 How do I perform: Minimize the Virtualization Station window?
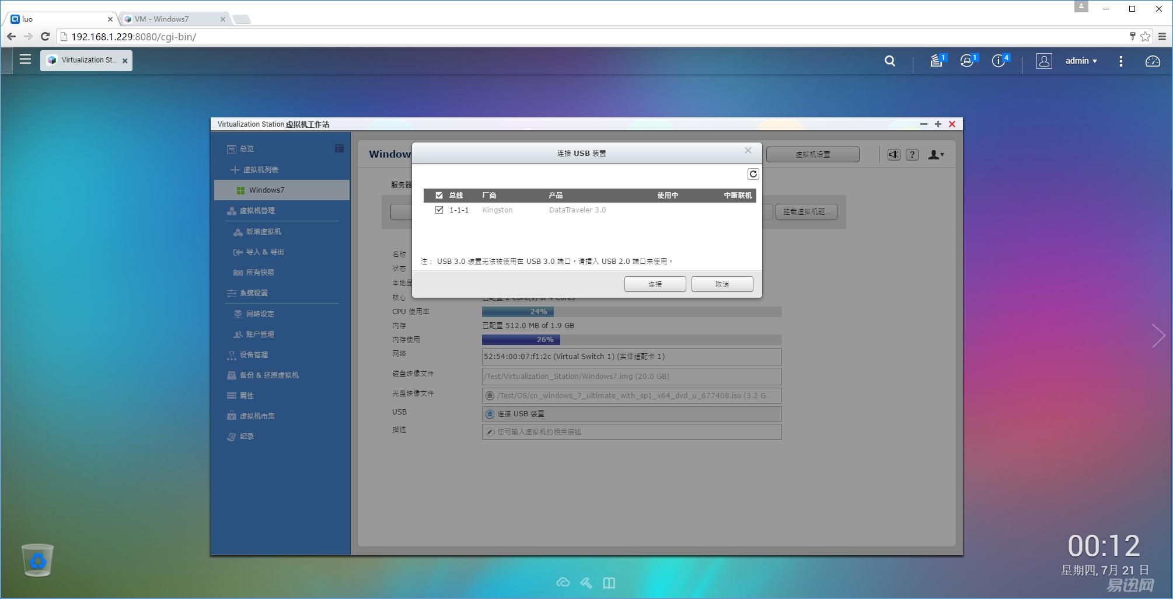(x=923, y=124)
